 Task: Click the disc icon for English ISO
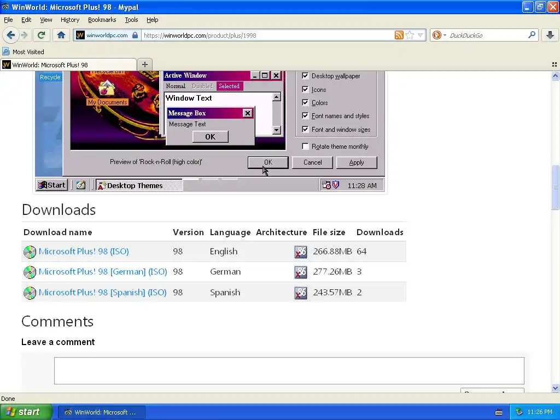30,252
